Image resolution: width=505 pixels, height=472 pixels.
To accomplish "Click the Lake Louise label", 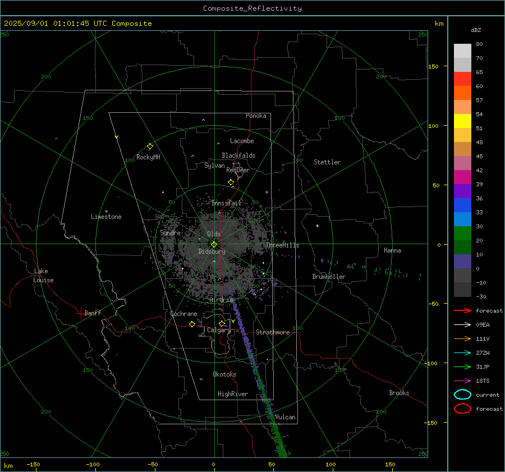I will point(43,276).
